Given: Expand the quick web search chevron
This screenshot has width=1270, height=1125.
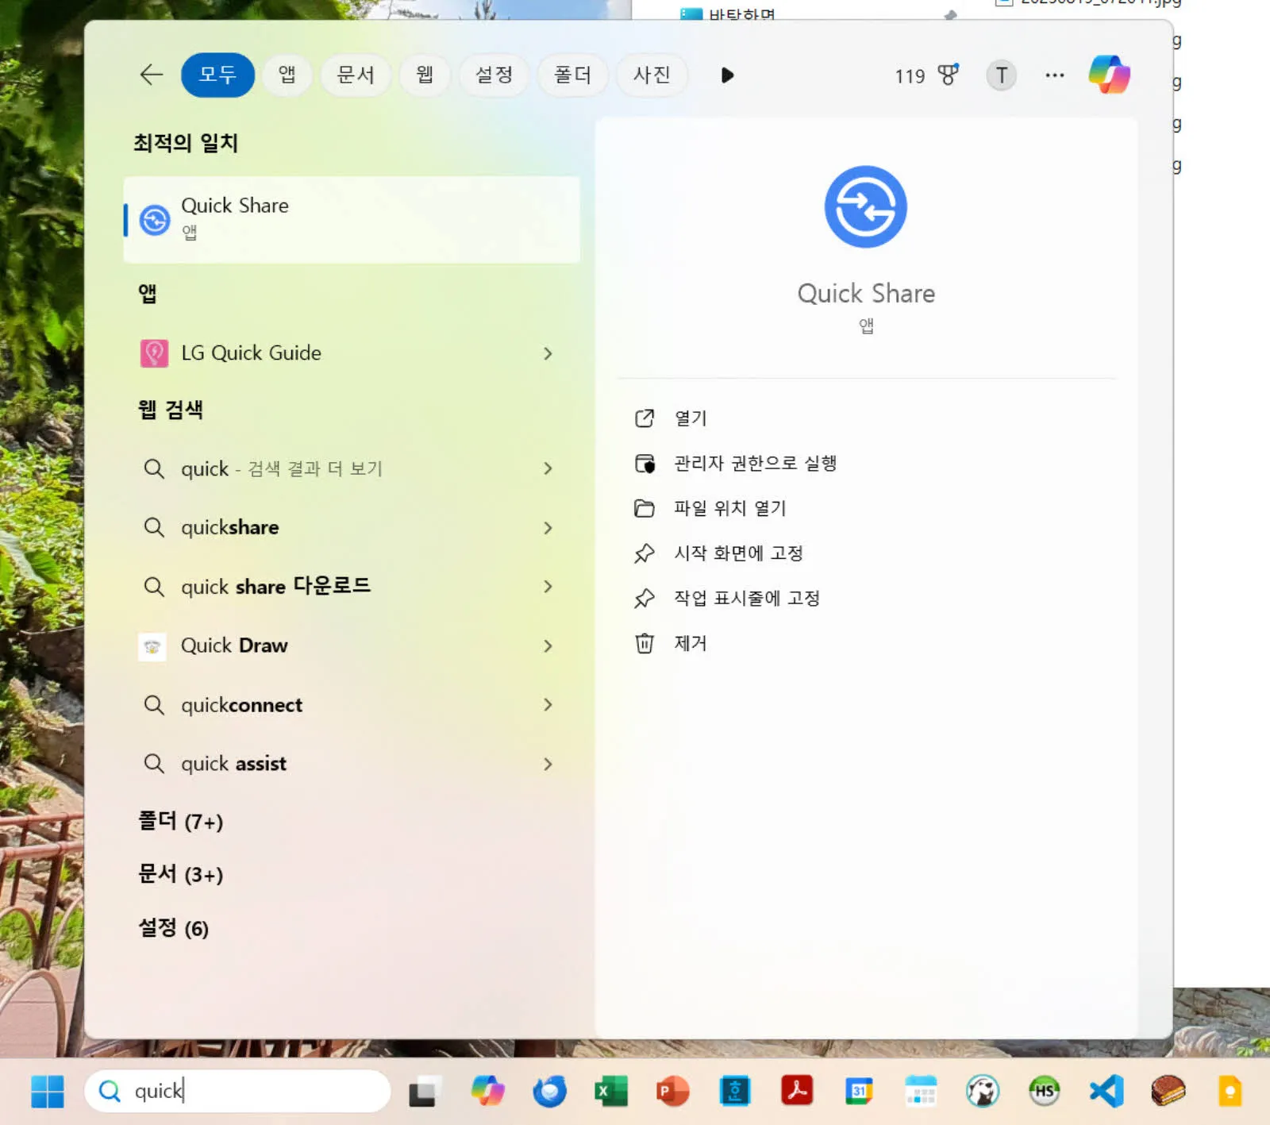Looking at the screenshot, I should click(x=548, y=468).
